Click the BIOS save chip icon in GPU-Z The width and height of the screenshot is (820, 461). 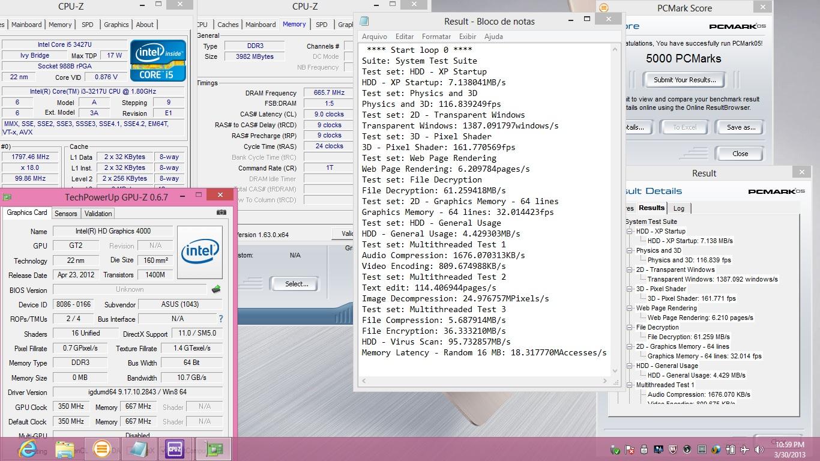click(216, 289)
